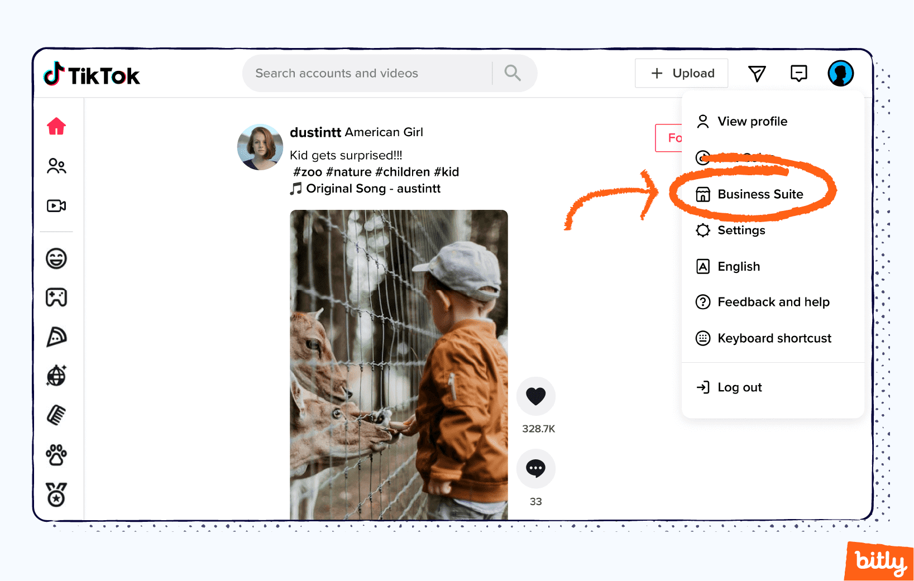This screenshot has width=914, height=581.
Task: Open the inbox notification icon
Action: point(799,73)
